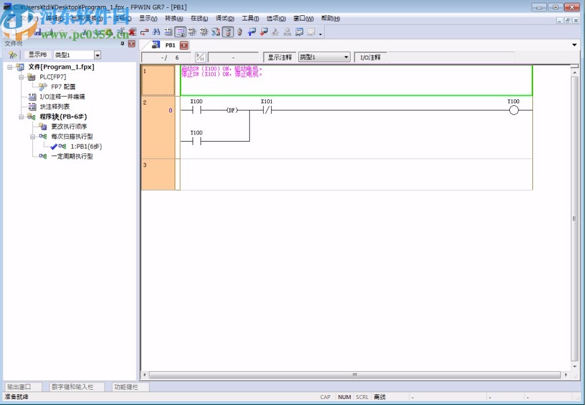Collapse the 程序块(PB-6步) tree node
Screen dimensions: 586x405
[22, 116]
